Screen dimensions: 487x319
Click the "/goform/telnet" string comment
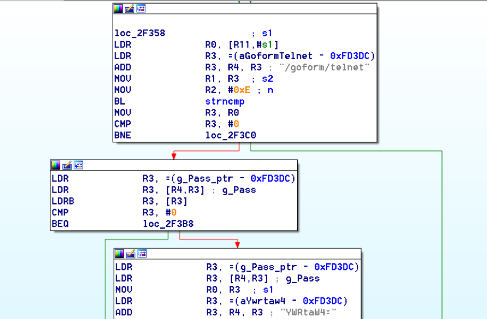point(324,67)
